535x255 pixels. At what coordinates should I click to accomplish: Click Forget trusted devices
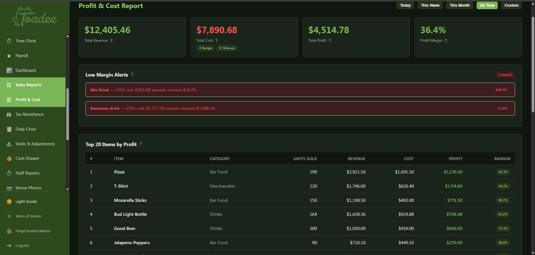pyautogui.click(x=35, y=231)
